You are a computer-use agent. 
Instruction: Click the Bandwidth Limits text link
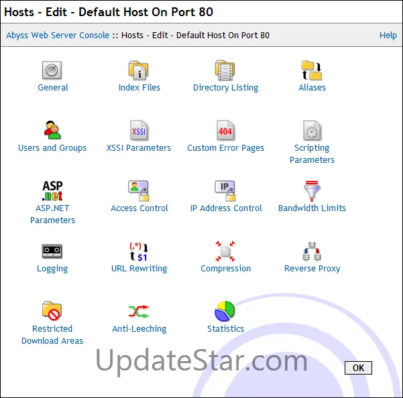coord(312,208)
